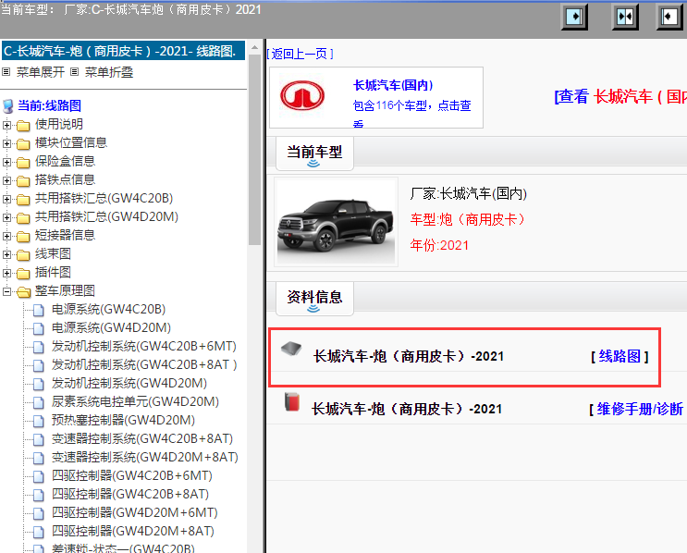
Task: Click the document icon of 四驱控制器(GW4C20B+6MT)
Action: click(39, 476)
